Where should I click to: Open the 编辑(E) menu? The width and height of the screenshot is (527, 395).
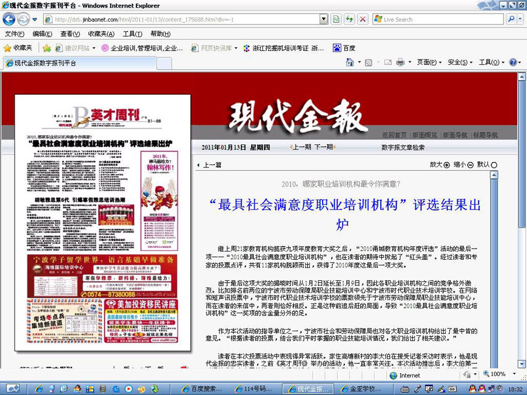click(42, 34)
